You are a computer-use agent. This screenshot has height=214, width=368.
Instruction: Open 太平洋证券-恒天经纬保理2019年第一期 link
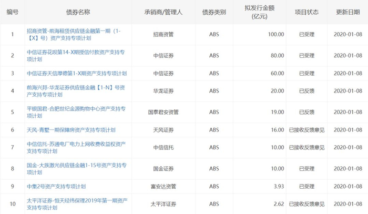click(x=77, y=204)
